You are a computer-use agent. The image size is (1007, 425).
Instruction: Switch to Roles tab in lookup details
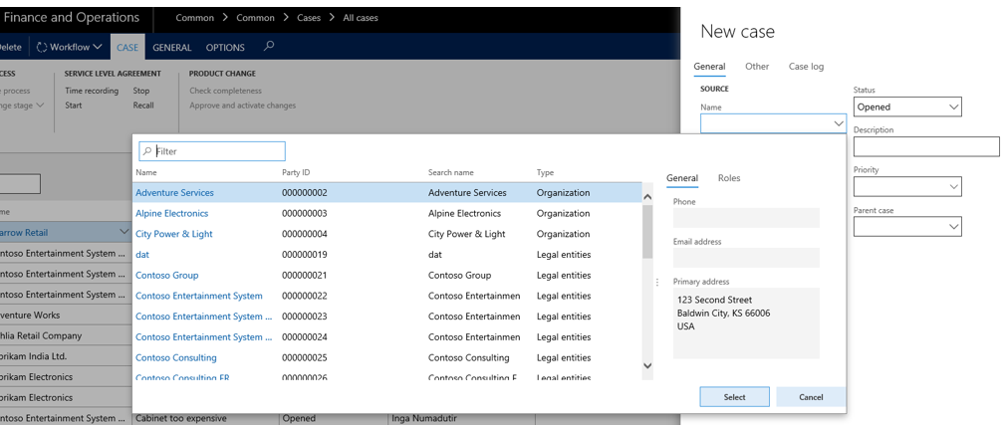[729, 178]
